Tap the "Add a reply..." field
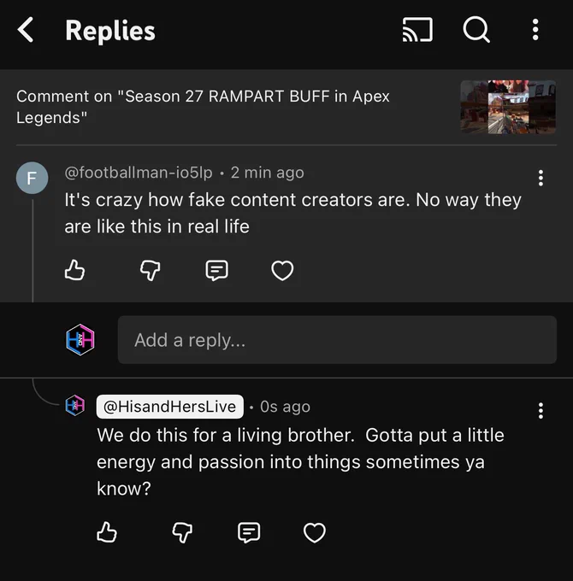Image resolution: width=573 pixels, height=581 pixels. point(337,340)
